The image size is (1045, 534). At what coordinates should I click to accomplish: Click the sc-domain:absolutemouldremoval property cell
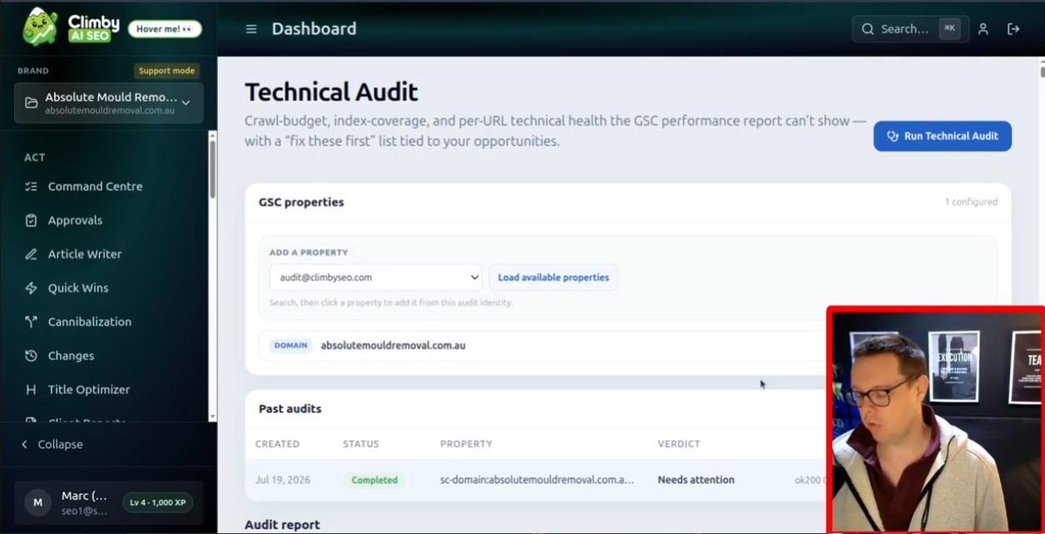[x=537, y=480]
